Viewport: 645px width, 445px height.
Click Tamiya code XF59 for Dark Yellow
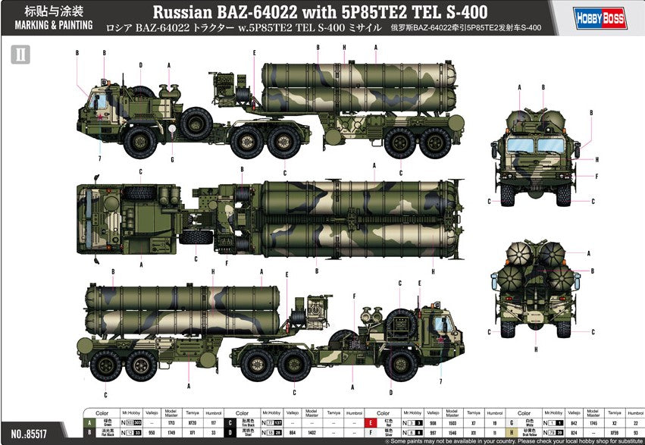coord(614,433)
